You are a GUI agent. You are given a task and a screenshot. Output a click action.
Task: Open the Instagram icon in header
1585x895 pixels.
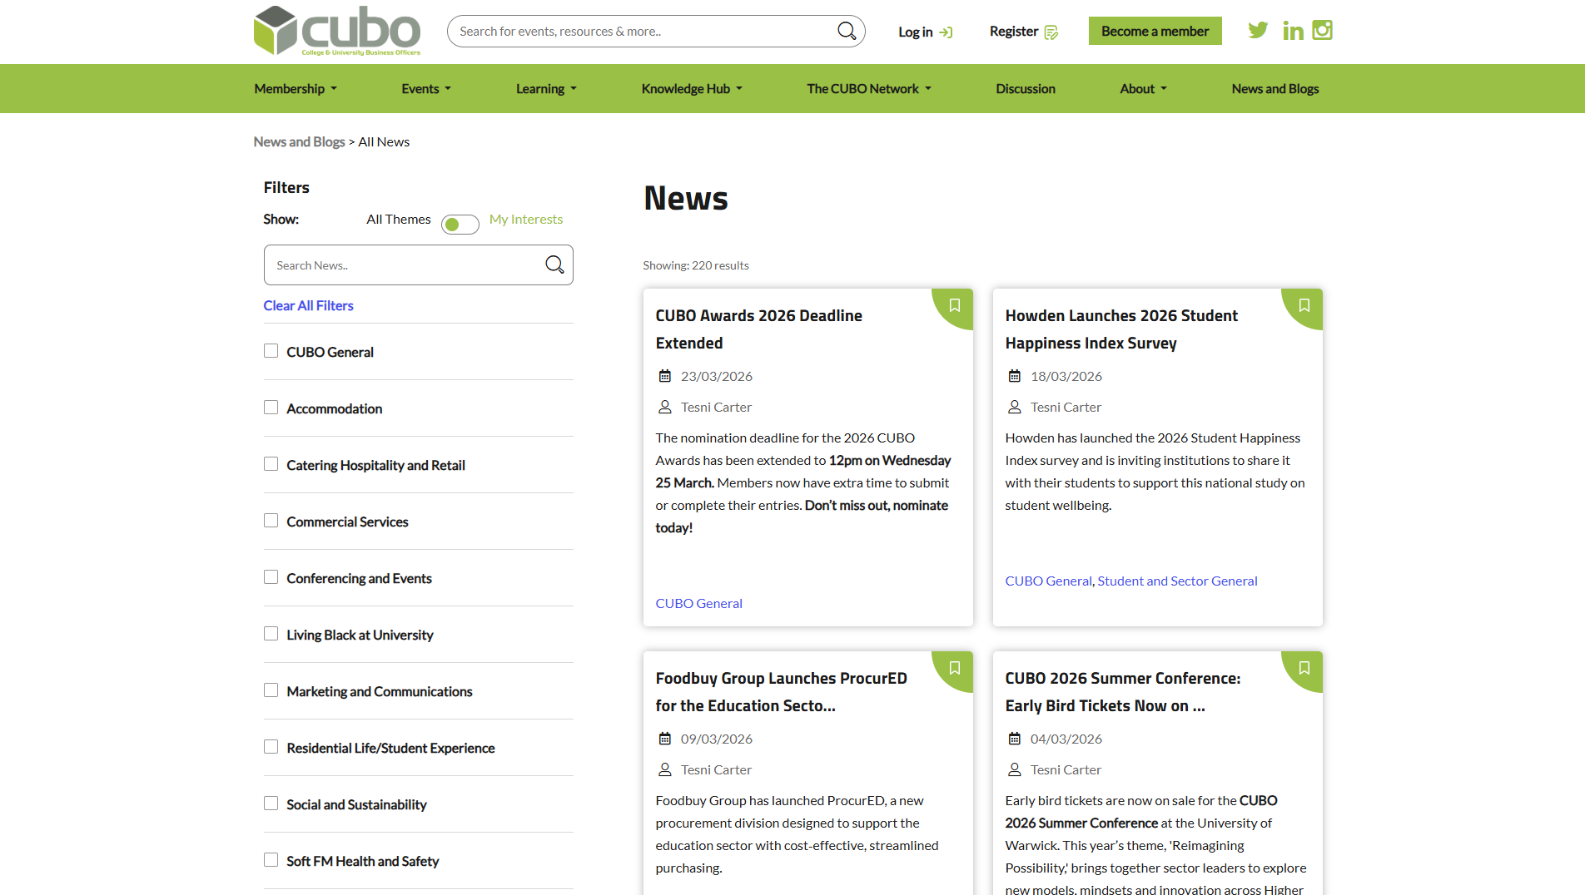(1322, 31)
